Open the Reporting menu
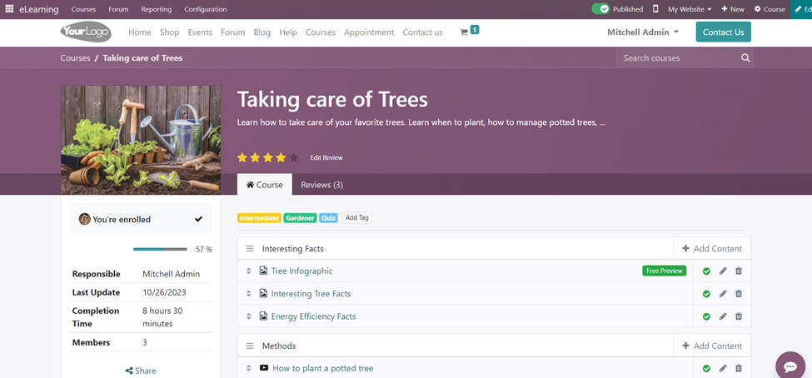Viewport: 812px width, 378px height. click(x=156, y=9)
